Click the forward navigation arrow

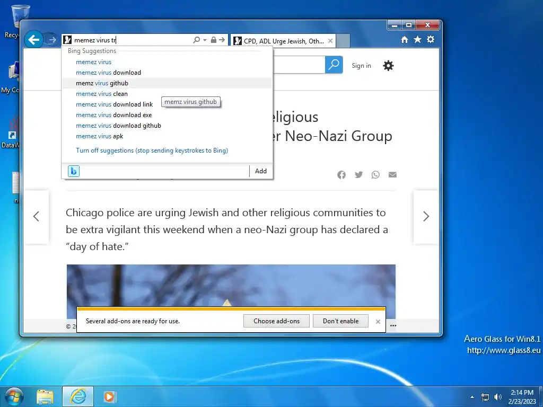click(x=52, y=40)
